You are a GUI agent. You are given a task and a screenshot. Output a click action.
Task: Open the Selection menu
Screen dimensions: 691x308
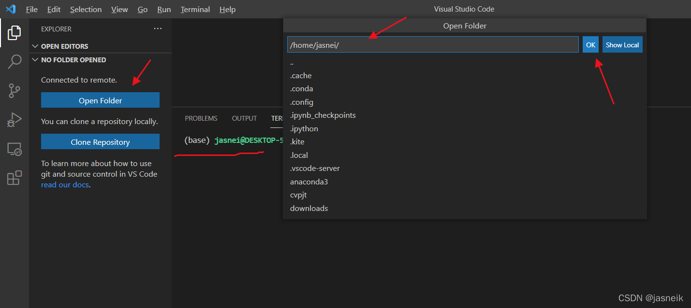(x=86, y=9)
